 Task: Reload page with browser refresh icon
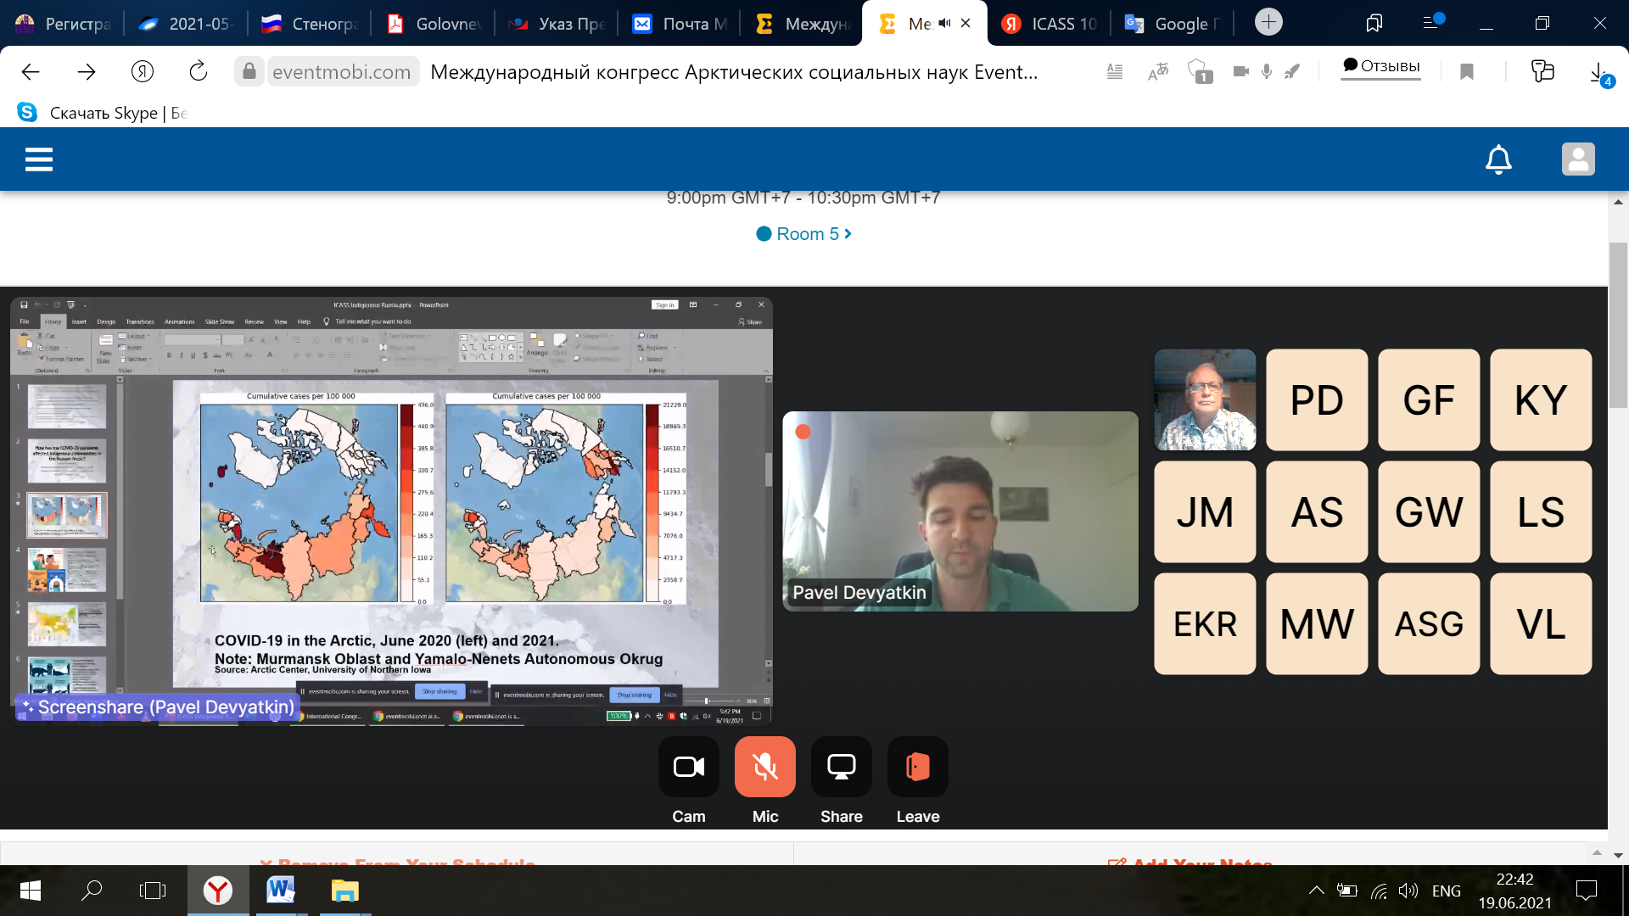click(199, 72)
